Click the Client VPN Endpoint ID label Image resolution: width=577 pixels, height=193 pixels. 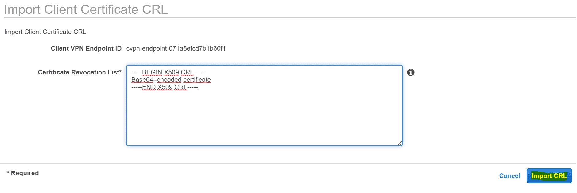click(x=86, y=48)
